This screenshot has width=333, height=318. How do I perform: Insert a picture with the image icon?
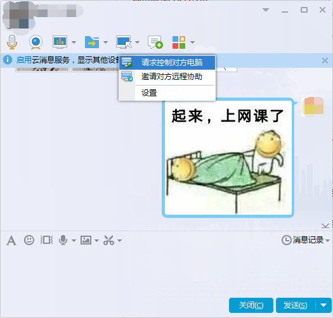tap(86, 240)
